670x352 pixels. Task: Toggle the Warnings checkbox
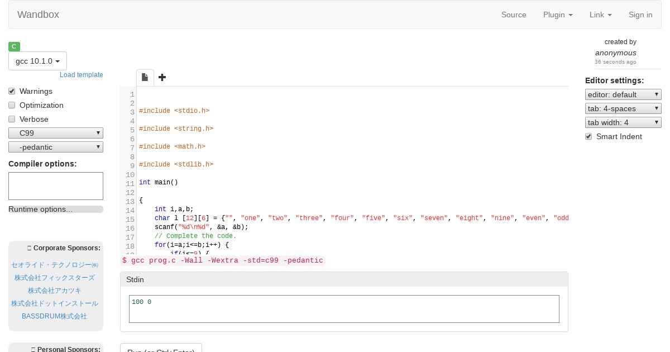click(12, 91)
